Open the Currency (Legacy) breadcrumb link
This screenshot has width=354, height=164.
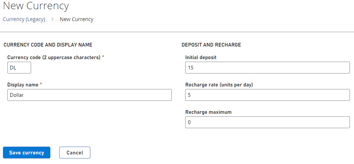[x=24, y=19]
